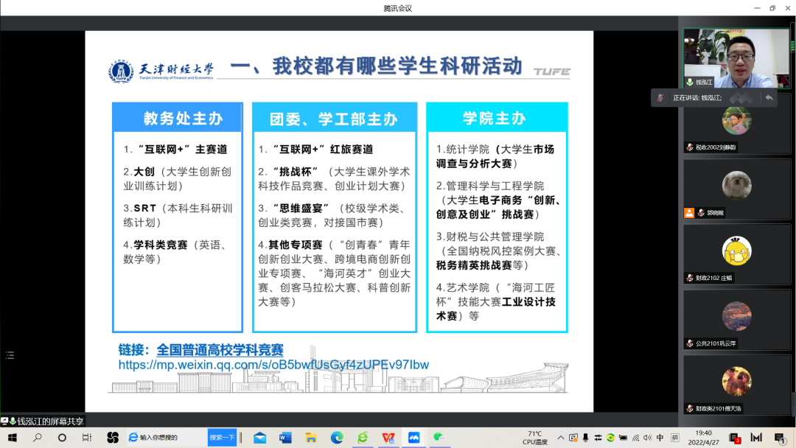The image size is (796, 448).
Task: Launch File Explorer from the taskbar
Action: coord(312,438)
